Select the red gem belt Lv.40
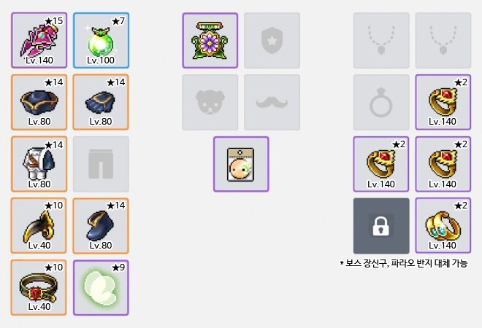 point(39,287)
